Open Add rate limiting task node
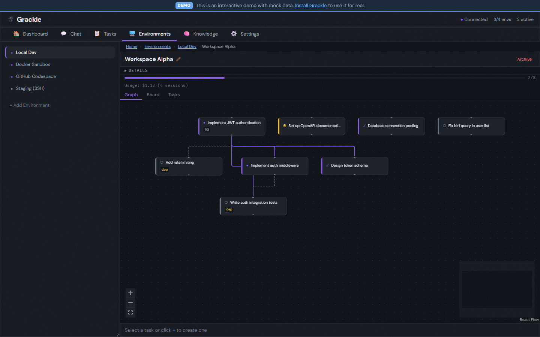 tap(189, 166)
